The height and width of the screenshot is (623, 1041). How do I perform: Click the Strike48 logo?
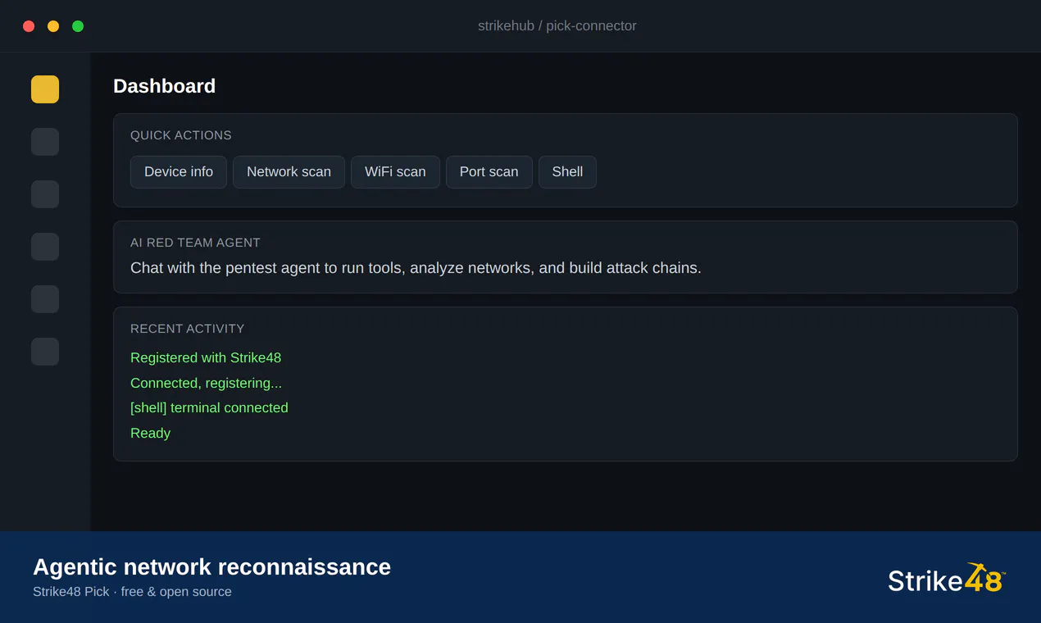[947, 579]
